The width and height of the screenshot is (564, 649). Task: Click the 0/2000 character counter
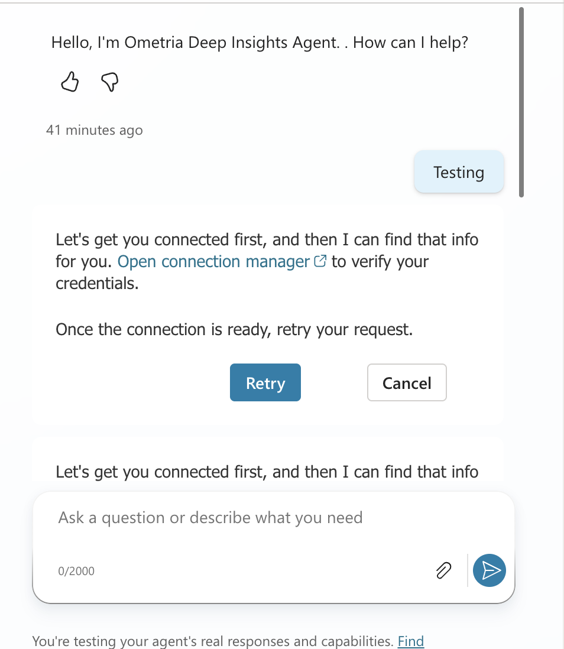pos(76,571)
